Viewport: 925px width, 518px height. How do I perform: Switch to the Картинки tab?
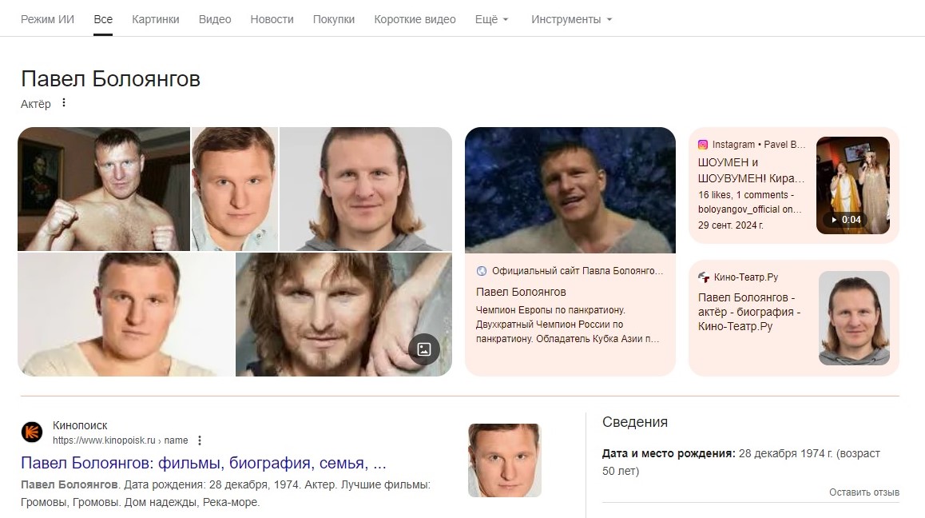(156, 19)
